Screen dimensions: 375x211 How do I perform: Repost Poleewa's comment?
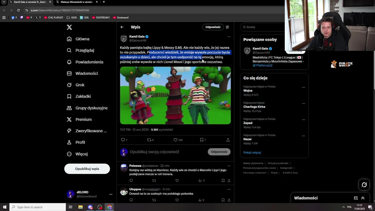[x=154, y=181]
